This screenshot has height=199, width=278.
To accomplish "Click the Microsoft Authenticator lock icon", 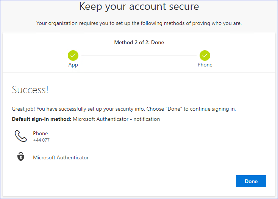I will tap(21, 157).
